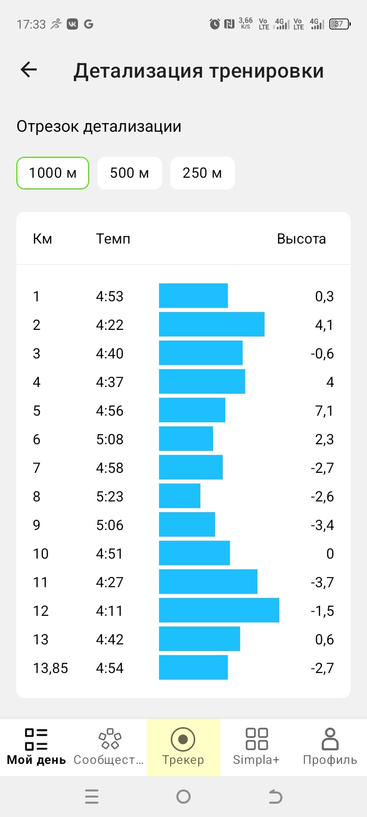Tap Android recent apps menu icon
Viewport: 367px width, 817px height.
[92, 797]
